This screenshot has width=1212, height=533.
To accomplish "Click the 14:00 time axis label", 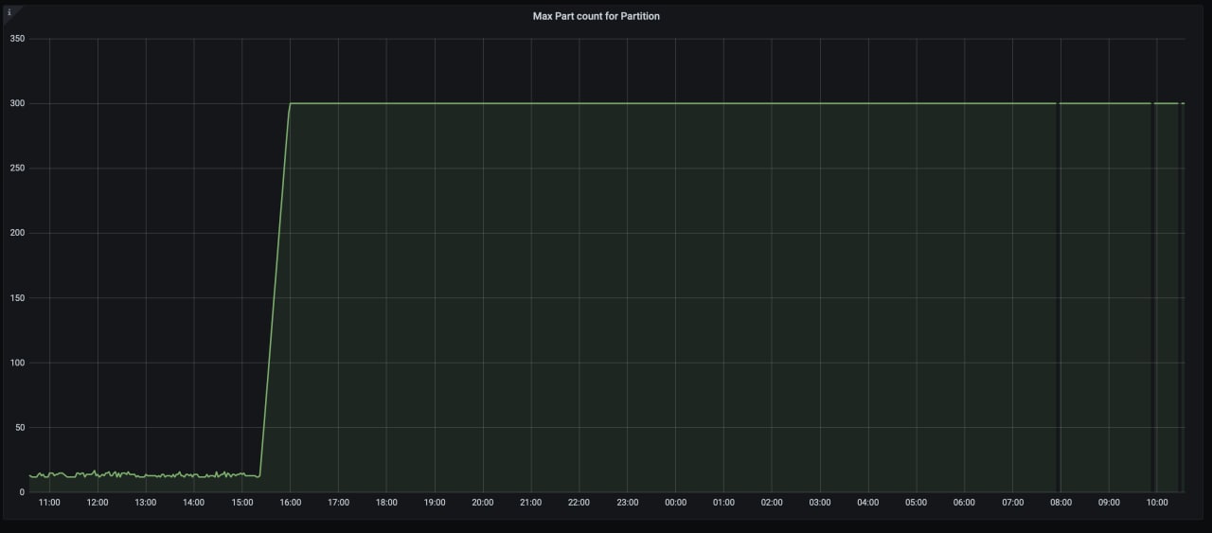I will coord(193,503).
